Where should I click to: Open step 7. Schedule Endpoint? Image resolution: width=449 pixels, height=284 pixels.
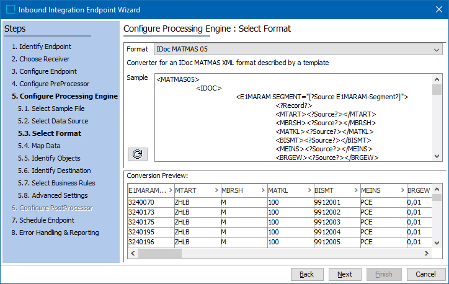point(43,220)
